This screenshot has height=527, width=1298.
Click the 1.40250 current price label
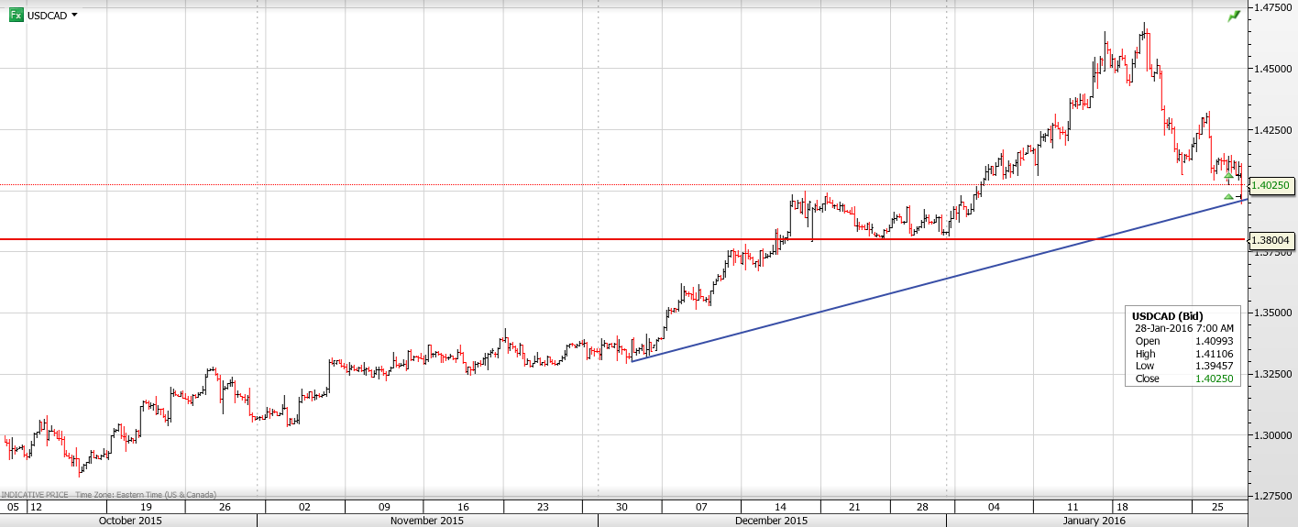[x=1270, y=185]
